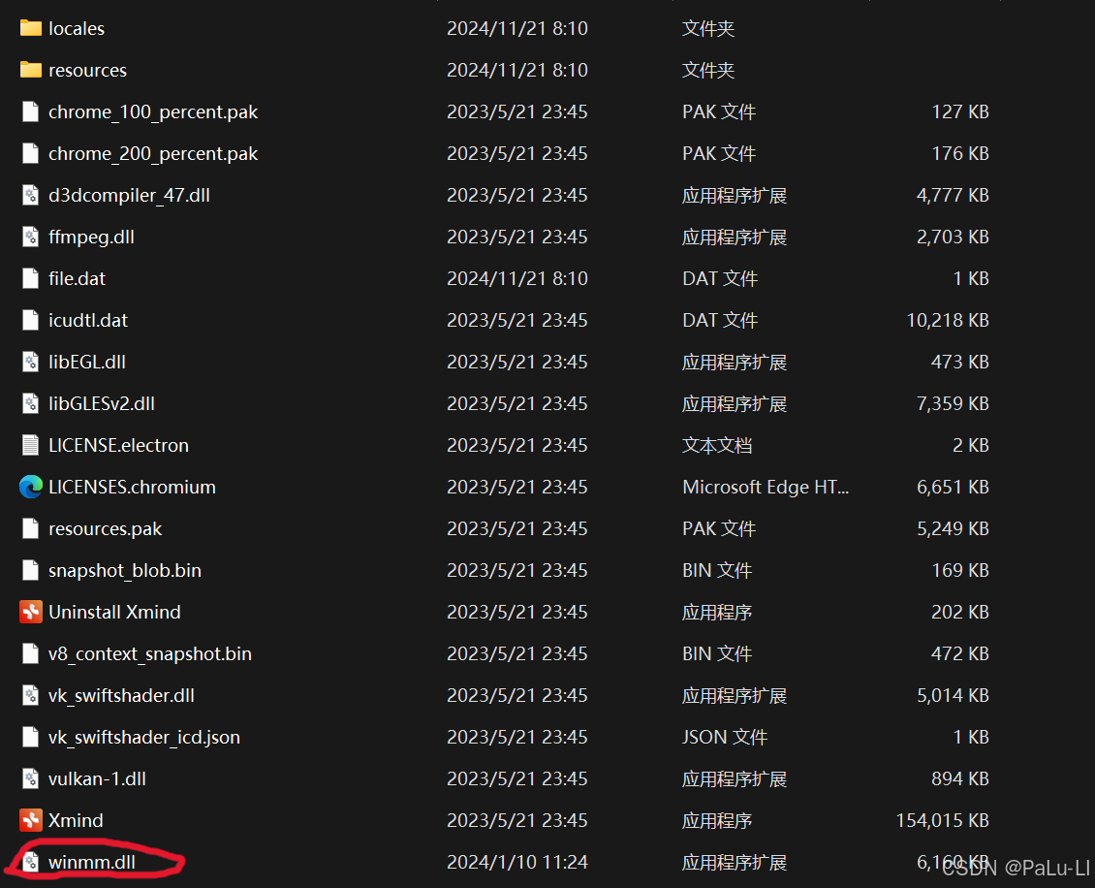Select file name d3dcompiler_47.dll
The image size is (1095, 888).
tap(129, 196)
